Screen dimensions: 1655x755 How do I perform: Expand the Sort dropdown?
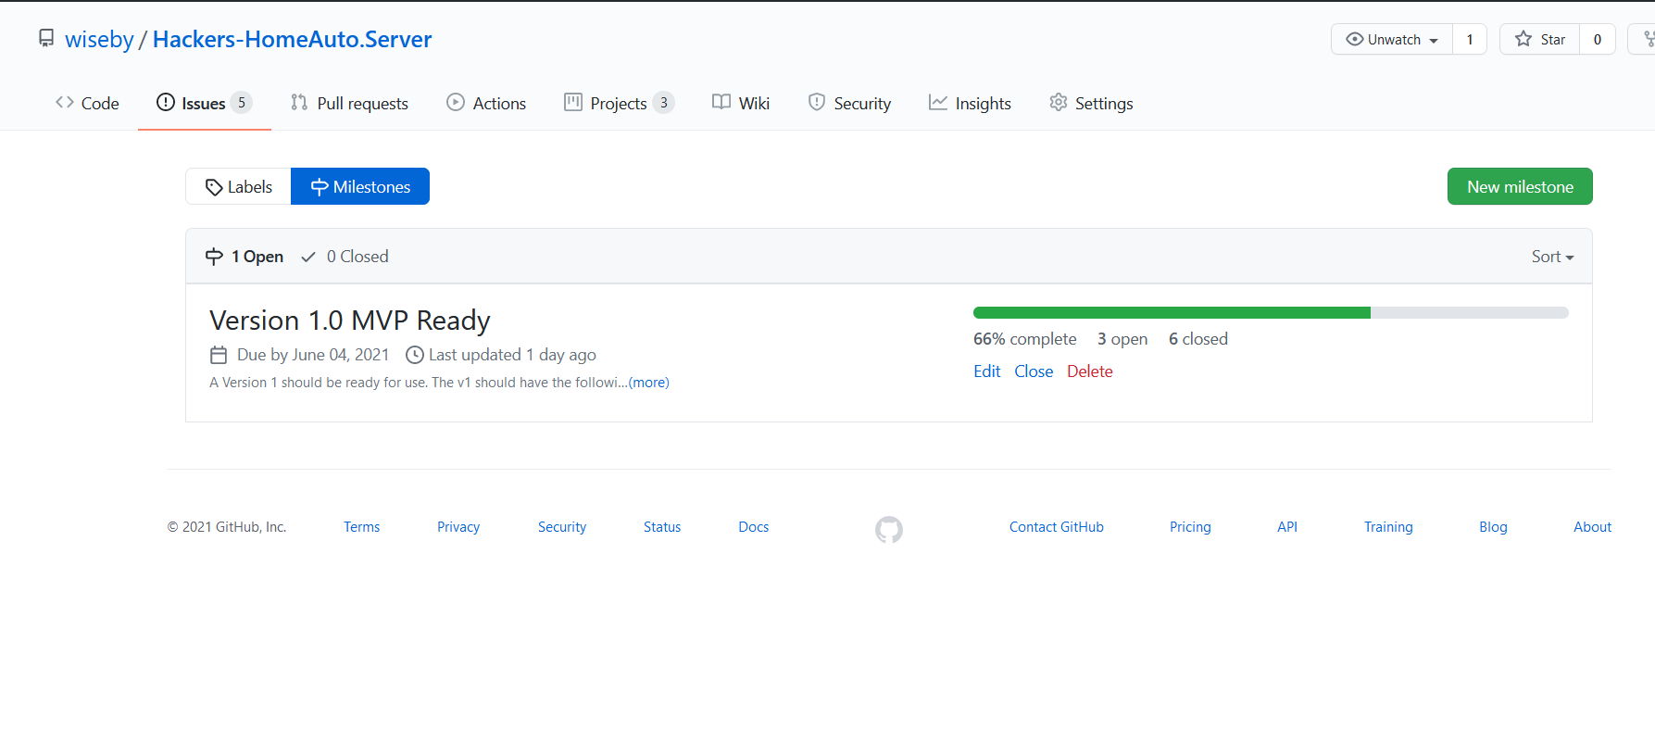[x=1552, y=257]
